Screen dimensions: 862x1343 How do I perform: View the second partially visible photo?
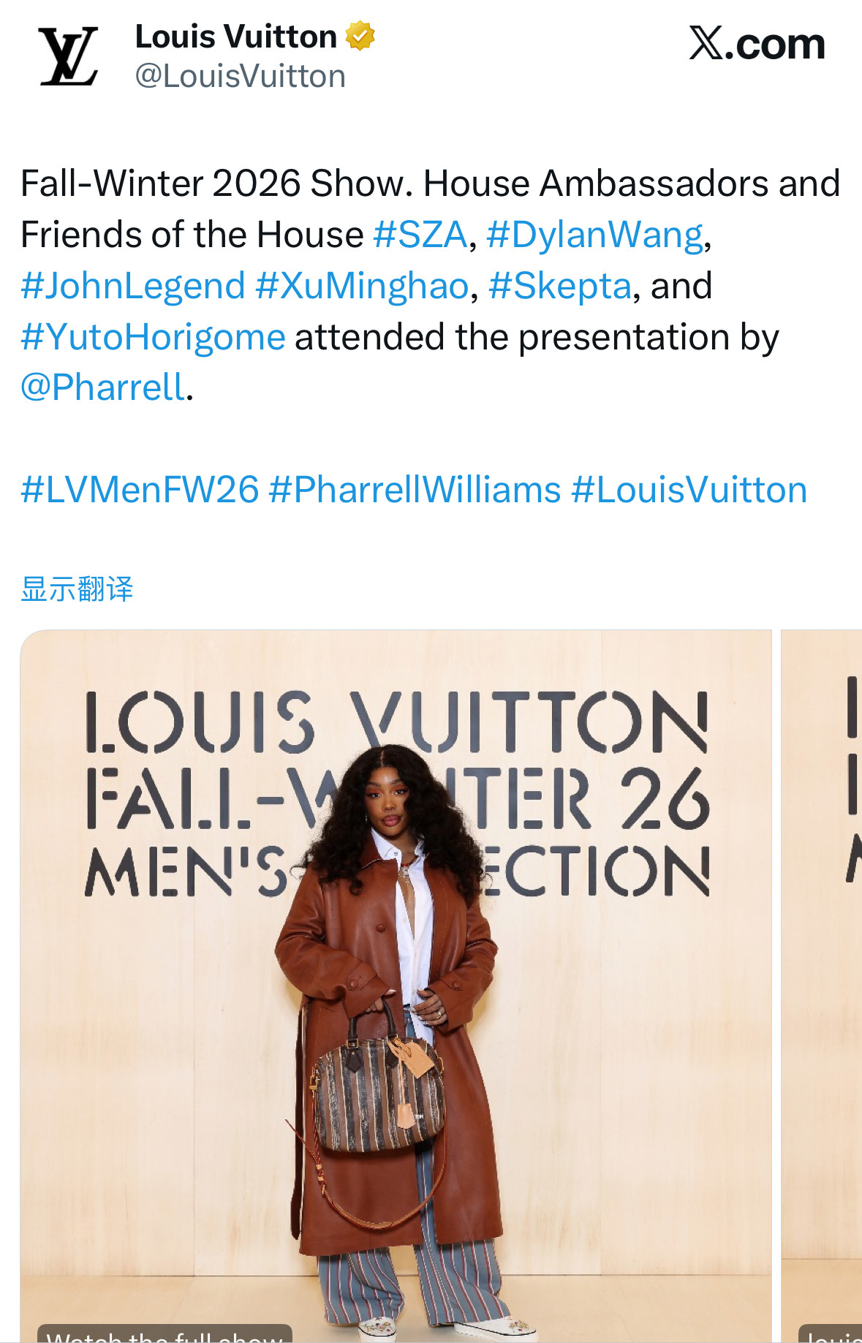pos(822,986)
